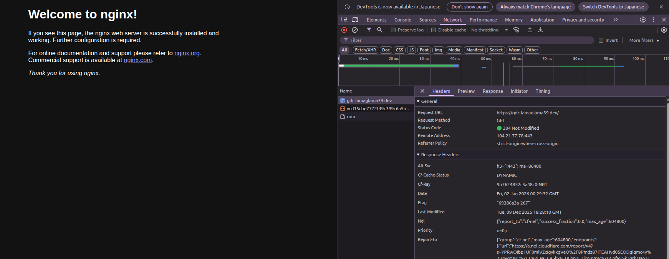Viewport: 669px width, 259px height.
Task: Filter requests by Manifest type
Action: click(x=475, y=50)
